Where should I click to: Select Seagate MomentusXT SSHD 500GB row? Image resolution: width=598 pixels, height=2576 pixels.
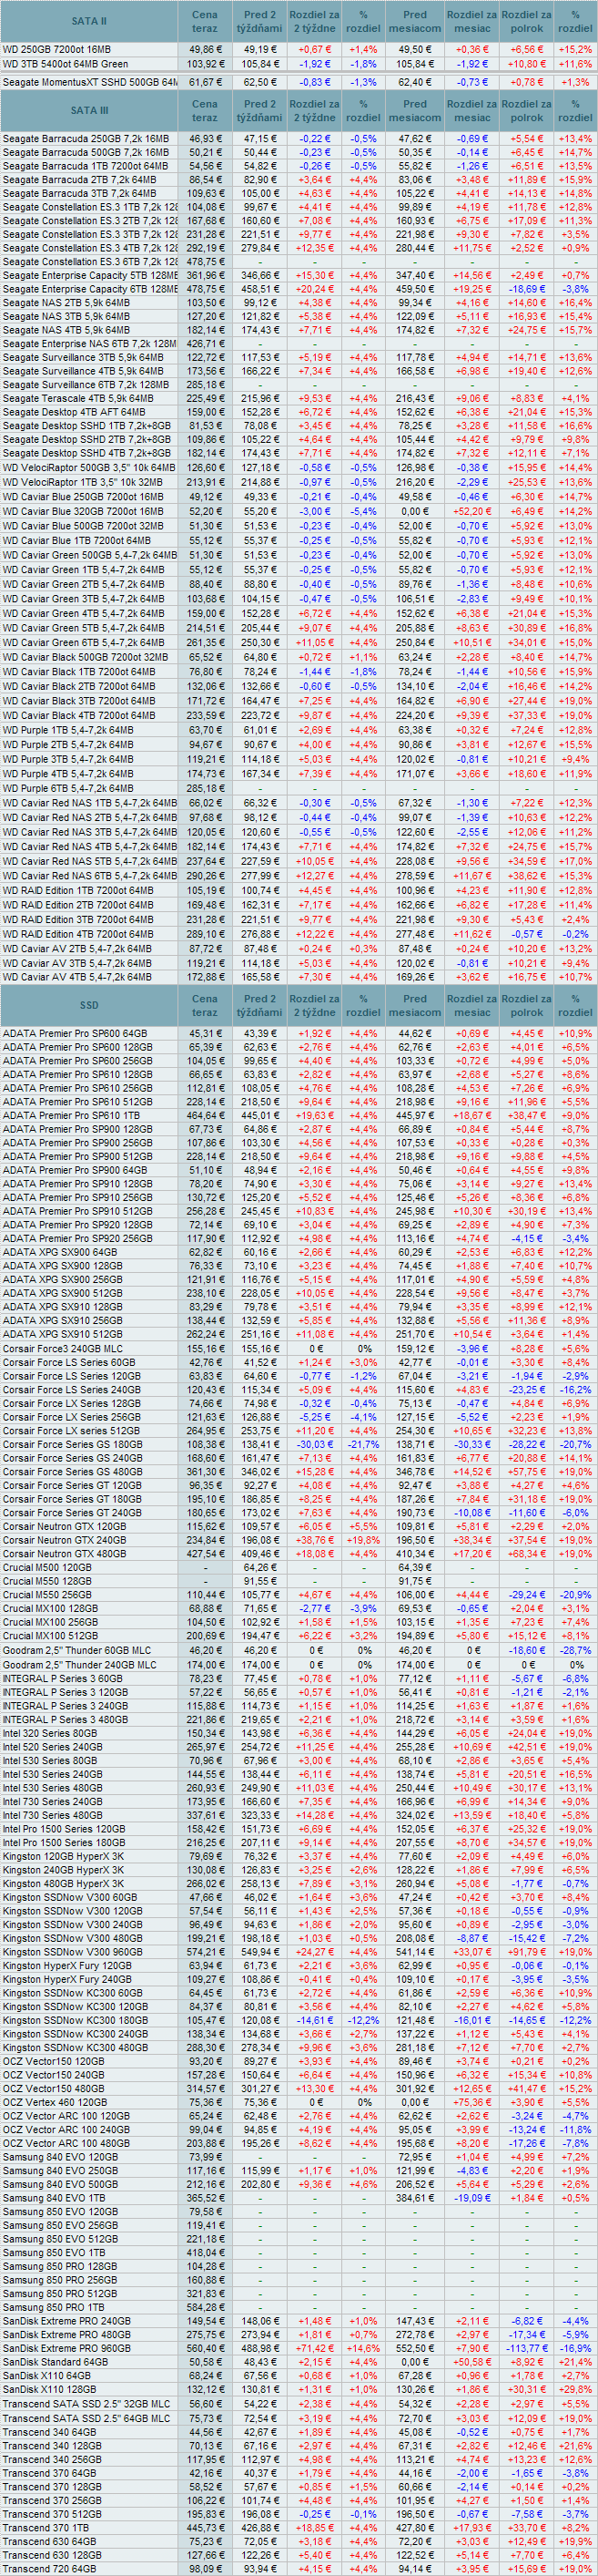299,82
